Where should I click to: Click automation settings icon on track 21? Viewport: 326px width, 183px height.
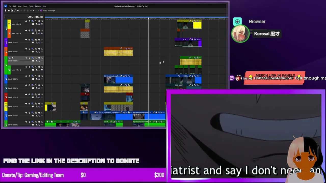coord(33,61)
